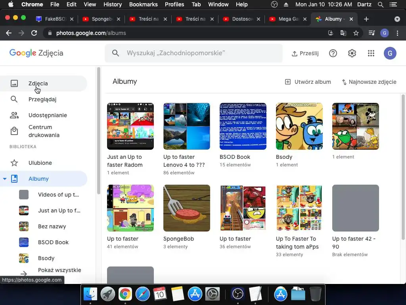Open Google Photos settings gear
Image resolution: width=406 pixels, height=305 pixels.
point(352,53)
